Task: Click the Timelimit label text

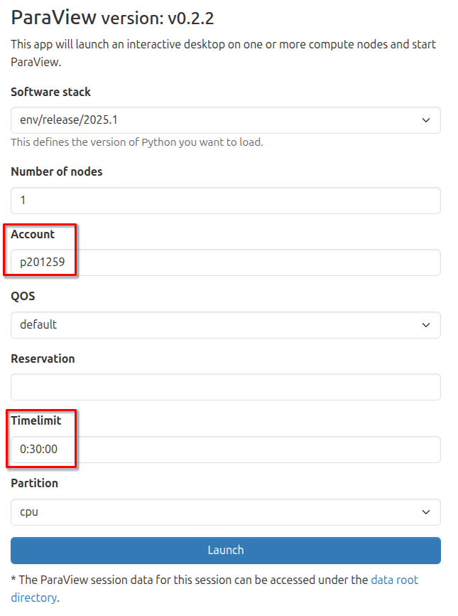Action: coord(36,420)
